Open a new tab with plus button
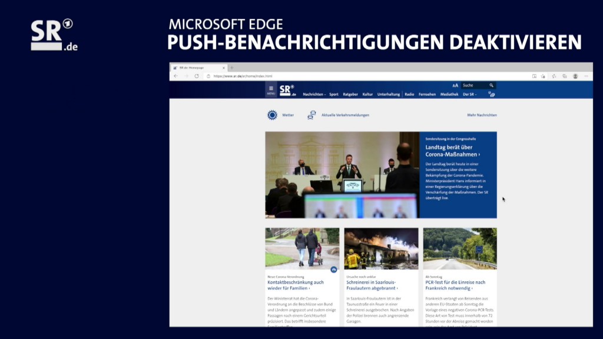 232,68
